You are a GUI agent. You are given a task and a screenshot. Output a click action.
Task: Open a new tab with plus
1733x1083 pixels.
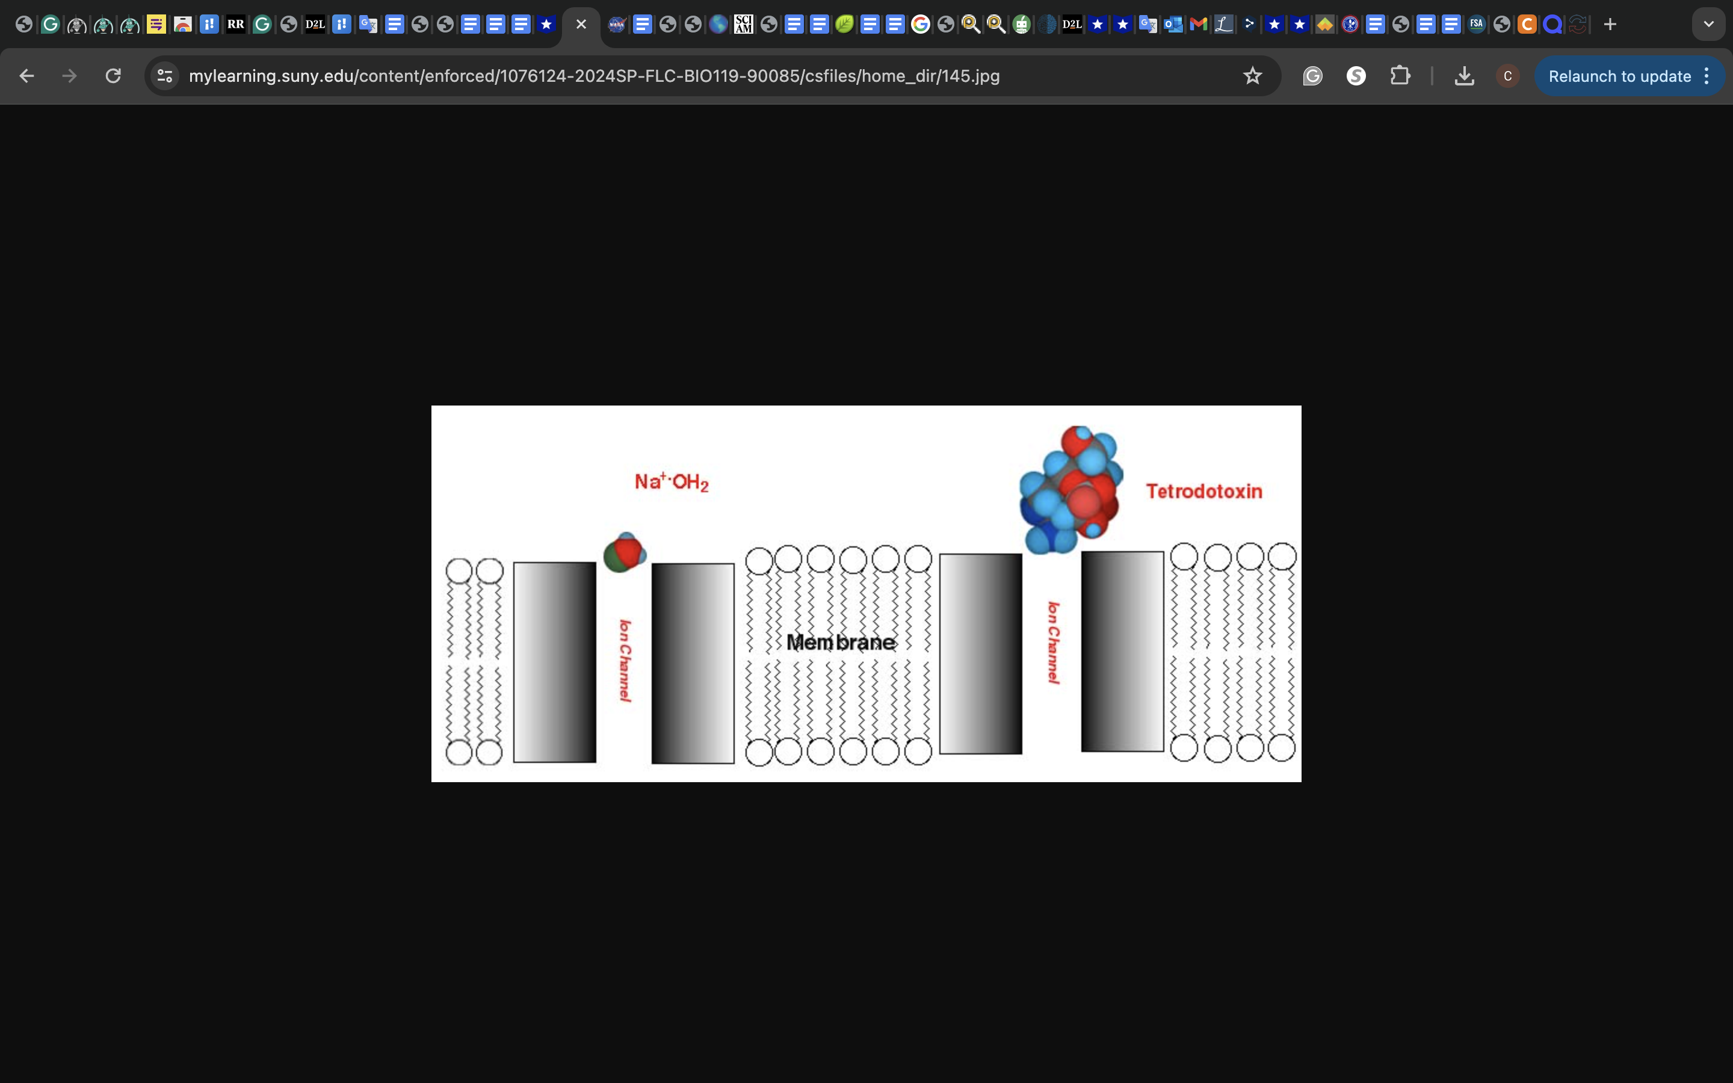(x=1610, y=24)
